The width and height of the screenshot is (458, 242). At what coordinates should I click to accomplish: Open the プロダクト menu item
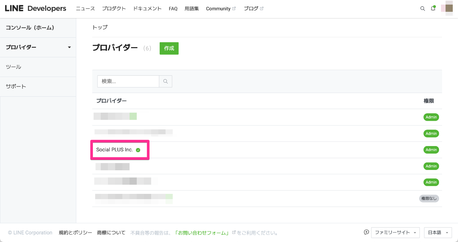(114, 9)
